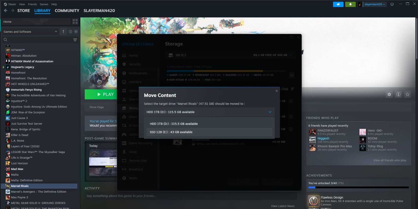Open Voice settings section

[133, 152]
